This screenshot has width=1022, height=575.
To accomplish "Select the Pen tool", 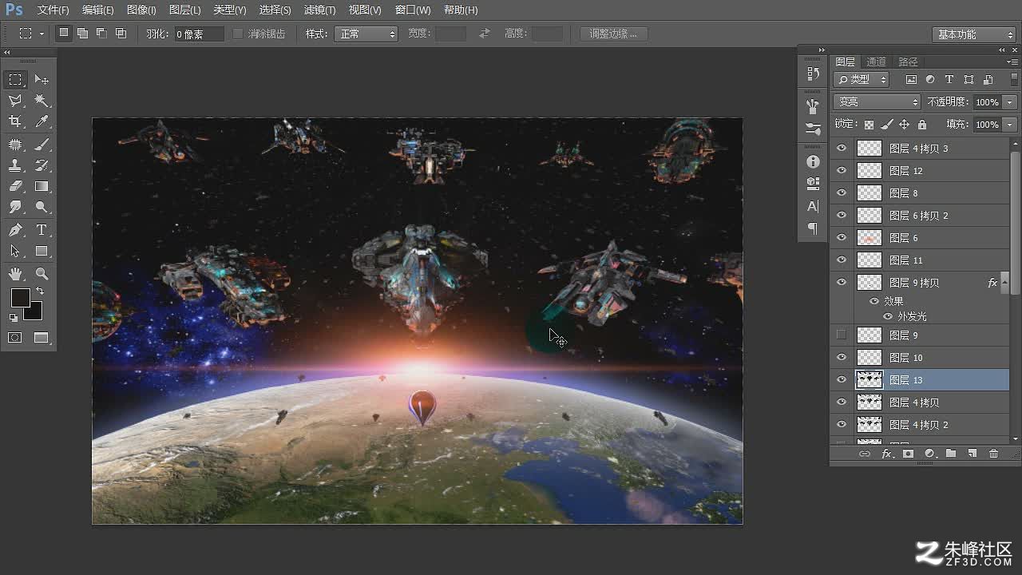I will point(15,230).
